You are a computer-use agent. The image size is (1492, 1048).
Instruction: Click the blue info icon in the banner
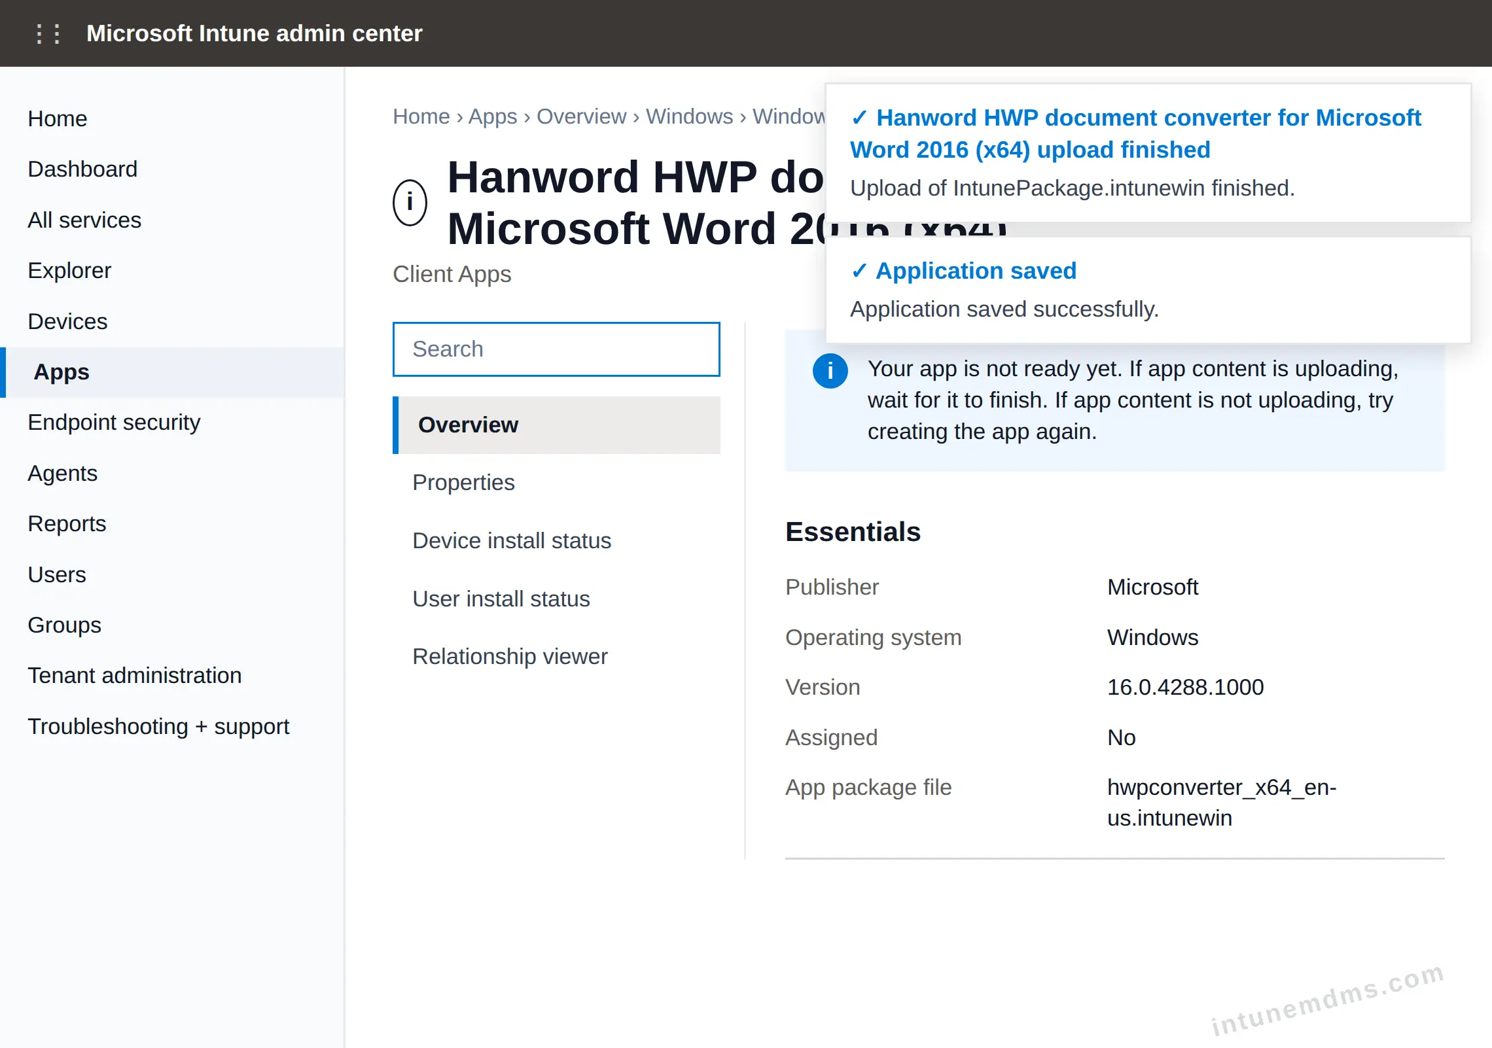pyautogui.click(x=830, y=371)
